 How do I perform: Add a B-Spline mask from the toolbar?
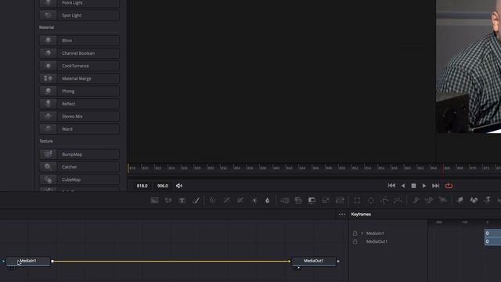pos(398,201)
